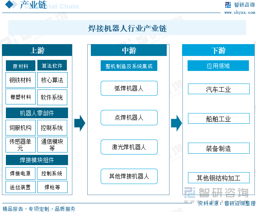Click the 专项定制 footer text
256x212 pixels.
39,209
